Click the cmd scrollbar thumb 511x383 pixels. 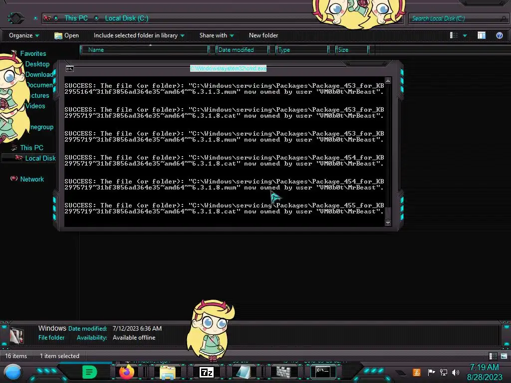pyautogui.click(x=388, y=213)
